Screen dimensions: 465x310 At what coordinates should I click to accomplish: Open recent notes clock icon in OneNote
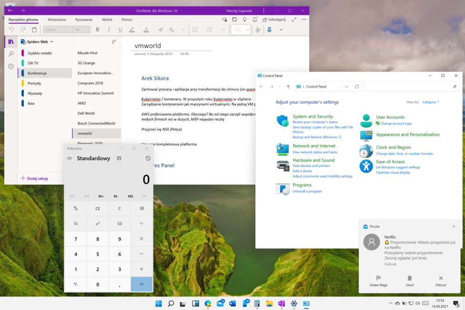pyautogui.click(x=11, y=66)
